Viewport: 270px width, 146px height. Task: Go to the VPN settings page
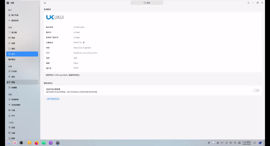13,116
